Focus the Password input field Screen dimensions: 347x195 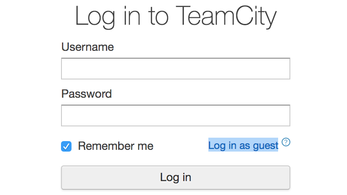[x=175, y=116]
